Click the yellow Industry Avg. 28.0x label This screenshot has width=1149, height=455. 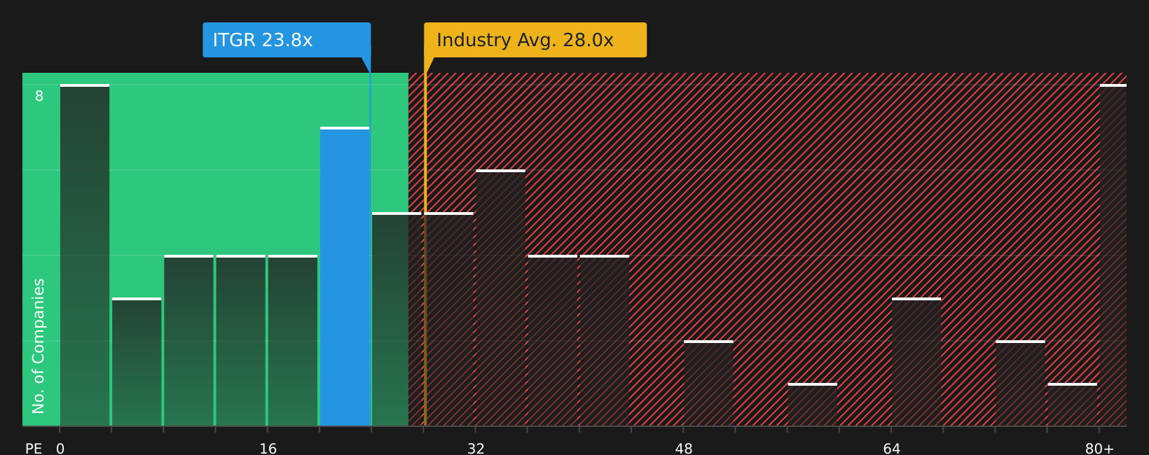coord(535,40)
